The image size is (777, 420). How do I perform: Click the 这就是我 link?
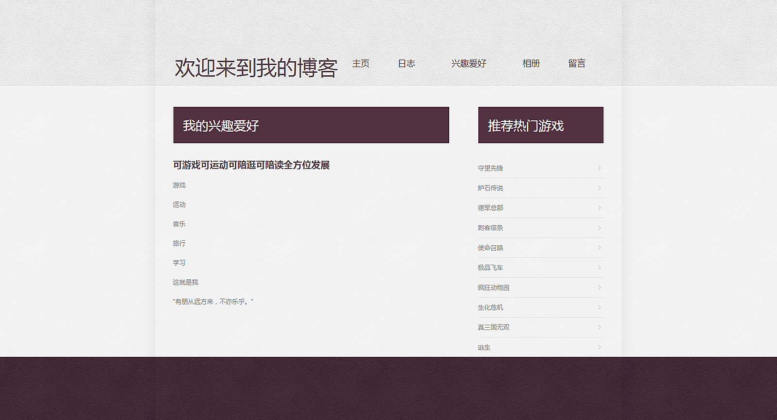[185, 282]
